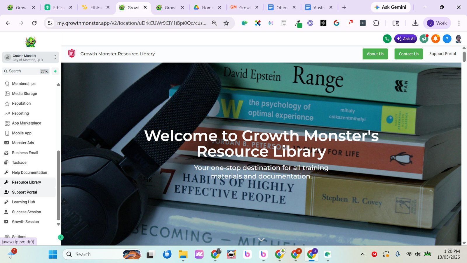Open the Ask Gemini button
Screen dimensions: 467x263
(391, 7)
